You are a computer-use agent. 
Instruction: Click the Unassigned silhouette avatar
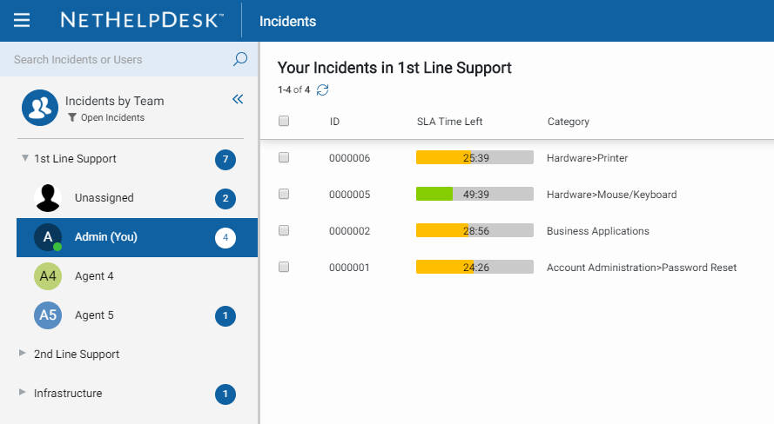tap(48, 198)
